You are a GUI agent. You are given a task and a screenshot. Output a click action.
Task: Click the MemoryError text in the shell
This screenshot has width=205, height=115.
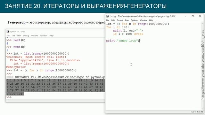(16, 67)
